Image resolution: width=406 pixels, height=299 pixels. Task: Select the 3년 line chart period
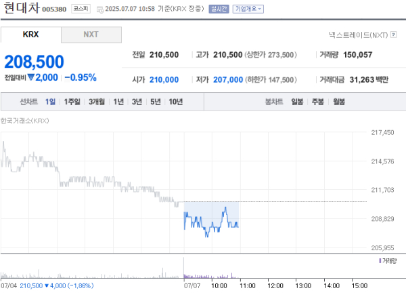click(137, 102)
